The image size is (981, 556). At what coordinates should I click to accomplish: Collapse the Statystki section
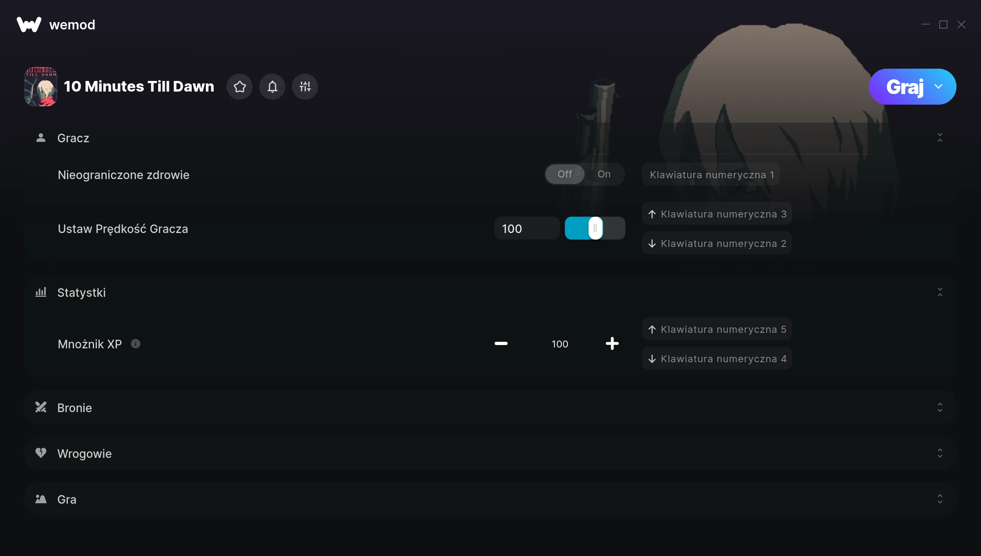tap(940, 292)
